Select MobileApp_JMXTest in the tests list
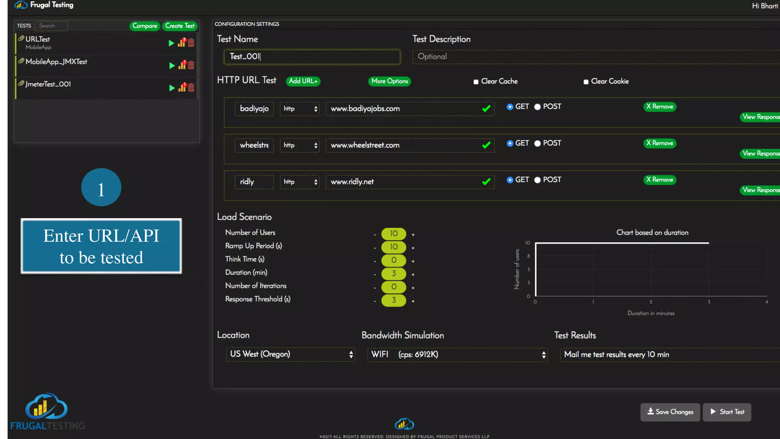Screen dimensions: 780x439 pos(56,61)
